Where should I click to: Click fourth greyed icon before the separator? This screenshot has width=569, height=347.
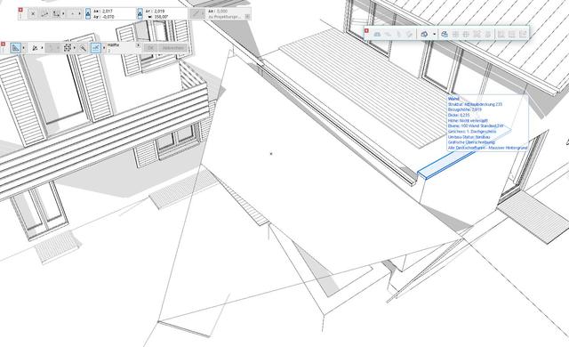click(x=410, y=35)
